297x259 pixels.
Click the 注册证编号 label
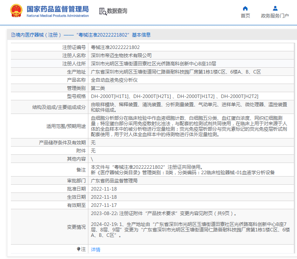(74, 47)
